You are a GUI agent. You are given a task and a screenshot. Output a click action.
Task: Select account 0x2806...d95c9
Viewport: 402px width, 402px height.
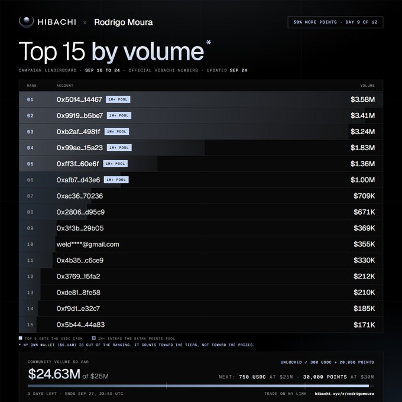tap(80, 212)
